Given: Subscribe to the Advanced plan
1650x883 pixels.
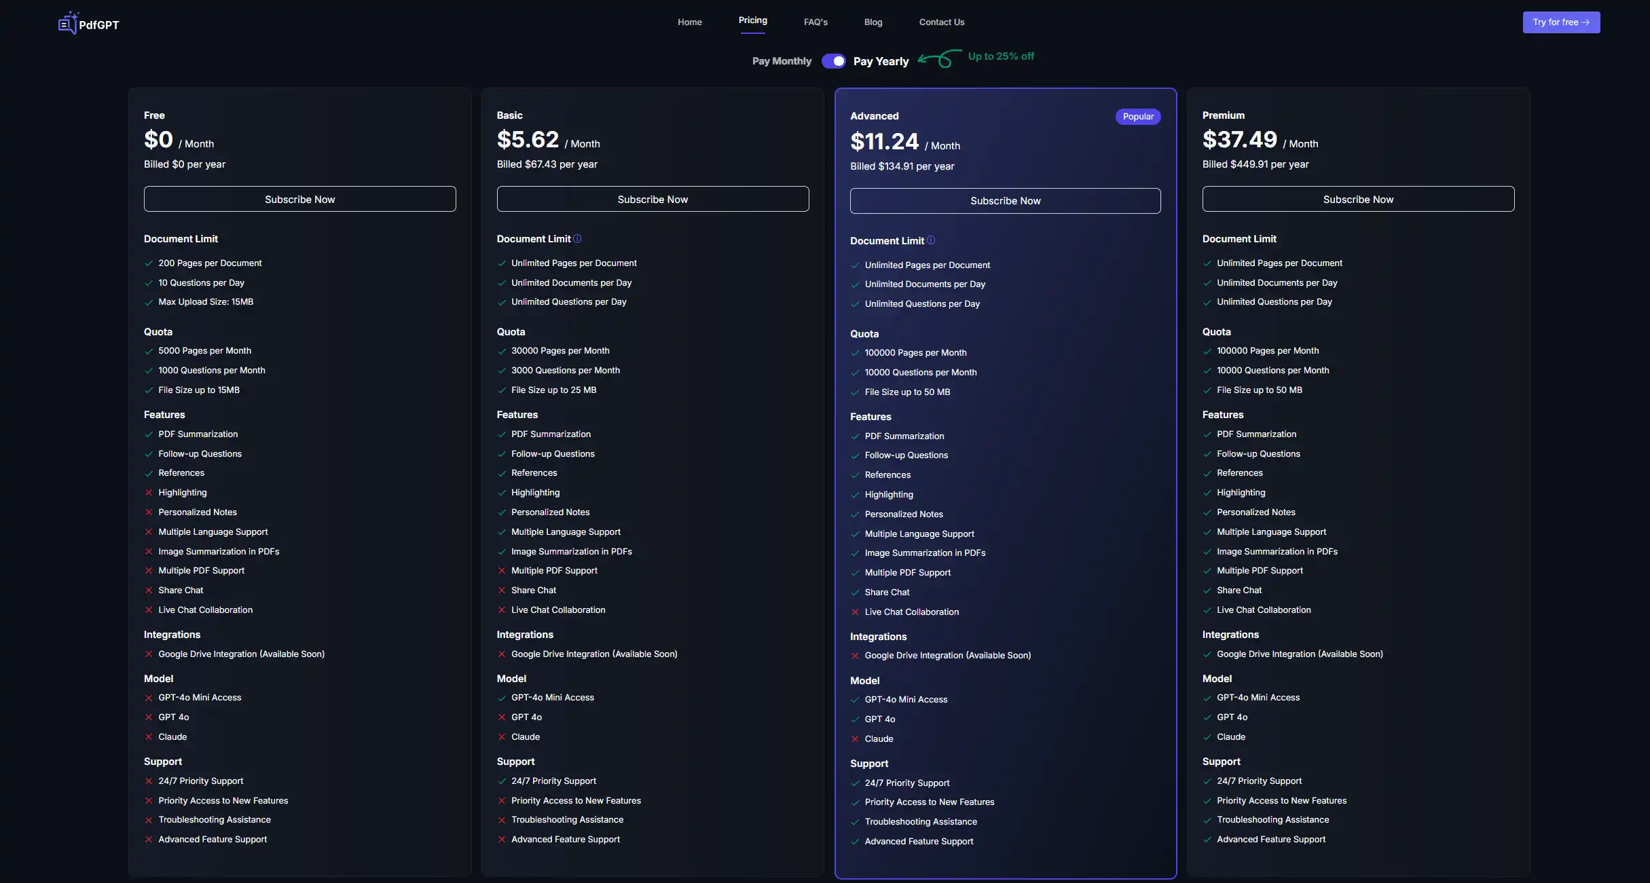Looking at the screenshot, I should [1005, 201].
